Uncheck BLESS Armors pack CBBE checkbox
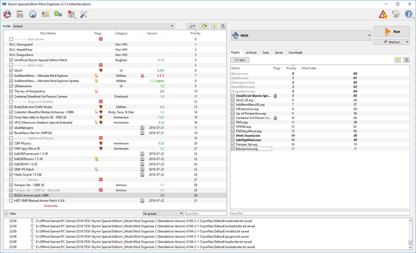The width and height of the screenshot is (416, 253). click(11, 195)
